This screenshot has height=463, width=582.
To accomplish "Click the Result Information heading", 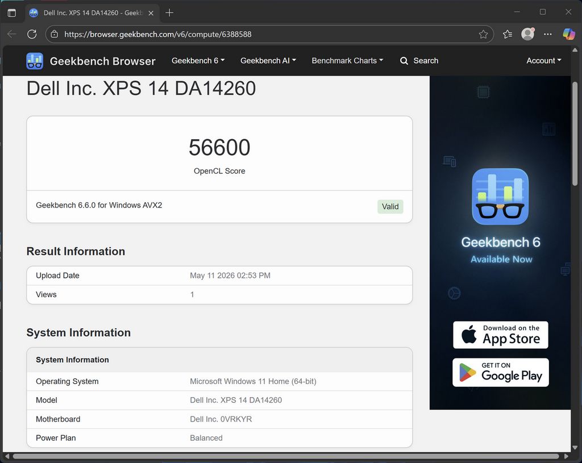I will 76,252.
